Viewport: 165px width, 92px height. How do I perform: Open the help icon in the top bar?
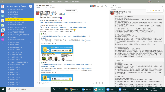(x=99, y=2)
